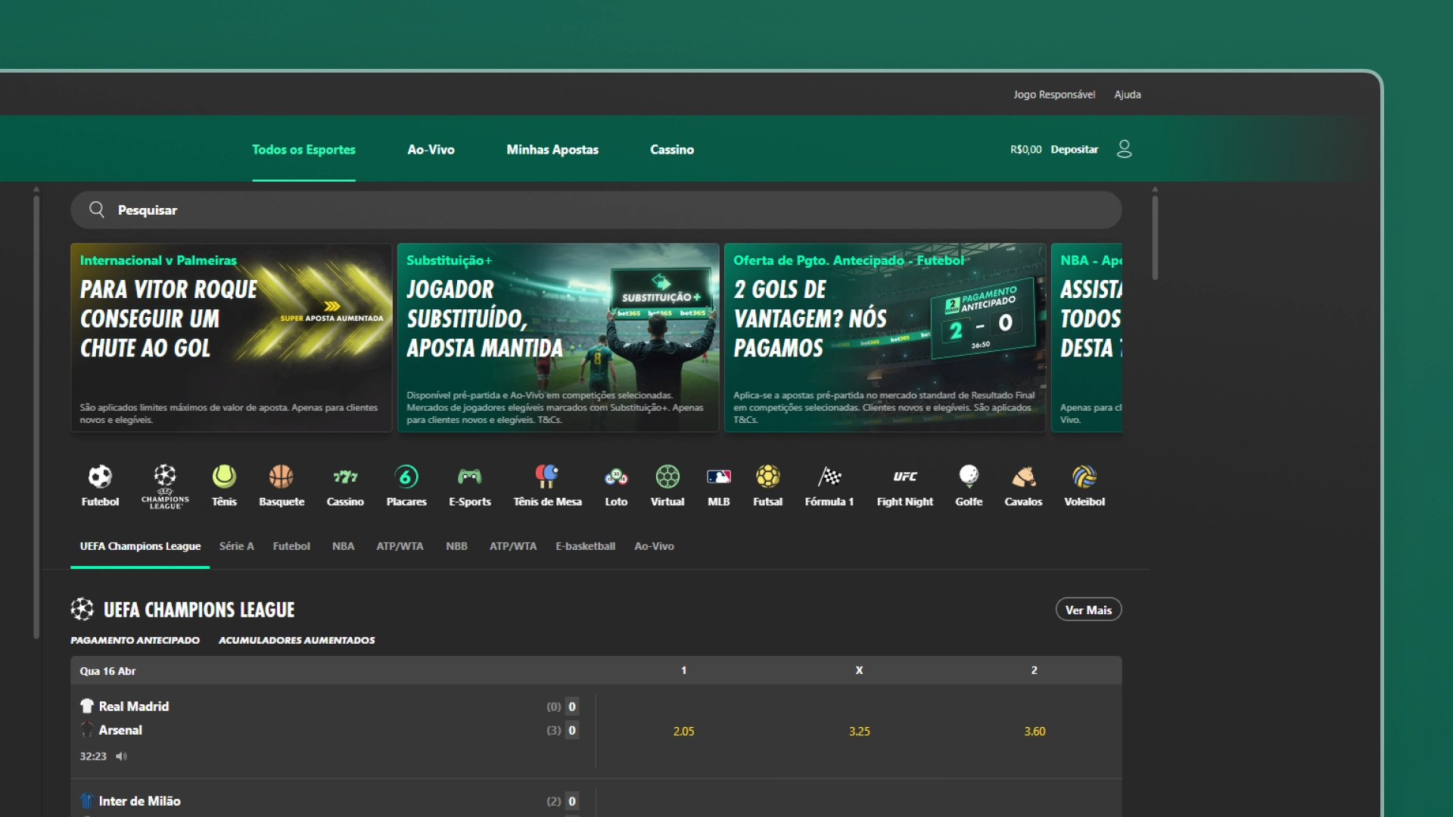Select the Ao-Vivo competition tab
The width and height of the screenshot is (1453, 817).
(x=654, y=546)
